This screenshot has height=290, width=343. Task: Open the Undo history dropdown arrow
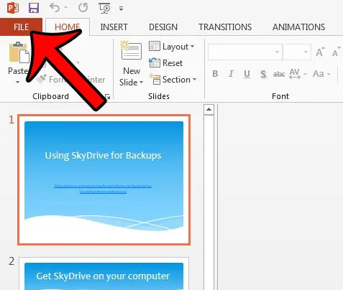click(65, 8)
